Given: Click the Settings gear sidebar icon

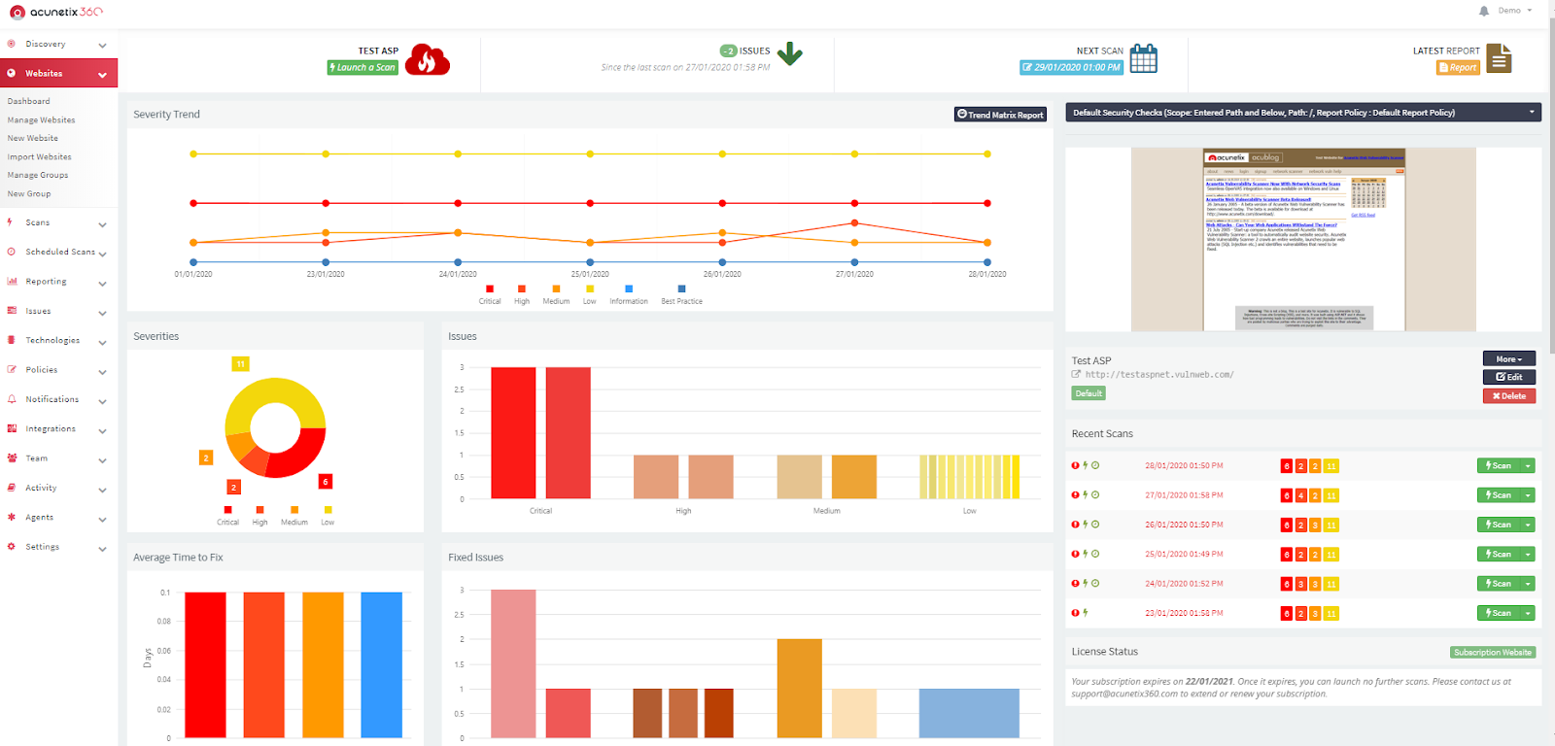Looking at the screenshot, I should click(12, 547).
